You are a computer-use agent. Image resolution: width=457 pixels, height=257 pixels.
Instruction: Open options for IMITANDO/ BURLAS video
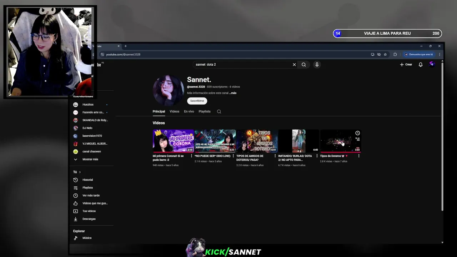point(317,156)
